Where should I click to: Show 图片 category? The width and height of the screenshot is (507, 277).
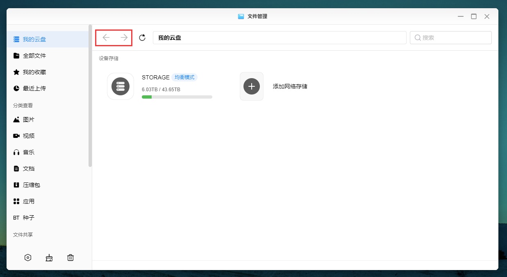(29, 119)
